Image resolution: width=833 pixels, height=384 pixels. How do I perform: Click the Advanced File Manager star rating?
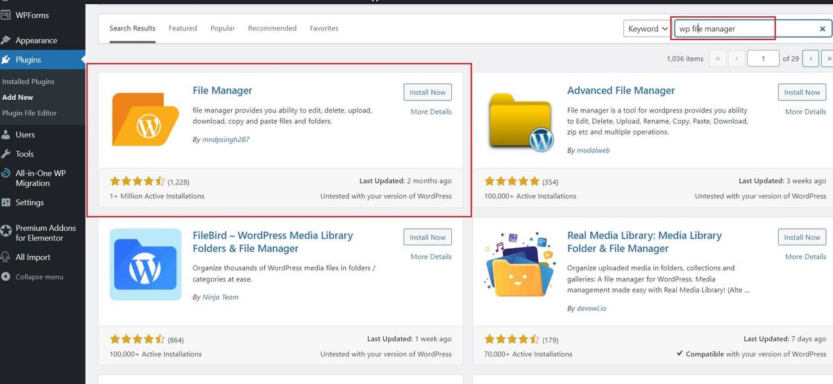point(512,182)
